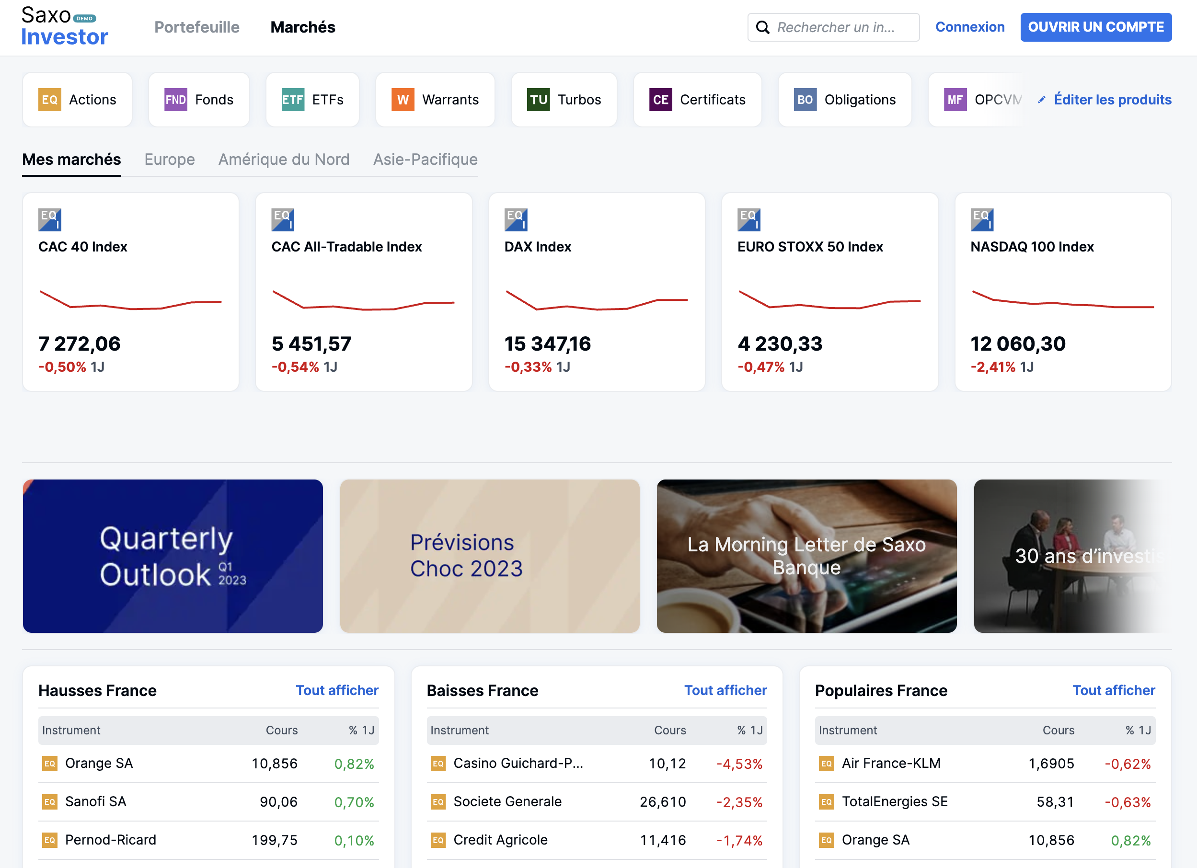Screen dimensions: 1197x868
Task: Show all Baisses France instruments
Action: [x=725, y=690]
